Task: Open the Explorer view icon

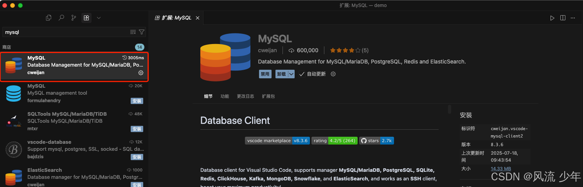Action: (x=49, y=18)
